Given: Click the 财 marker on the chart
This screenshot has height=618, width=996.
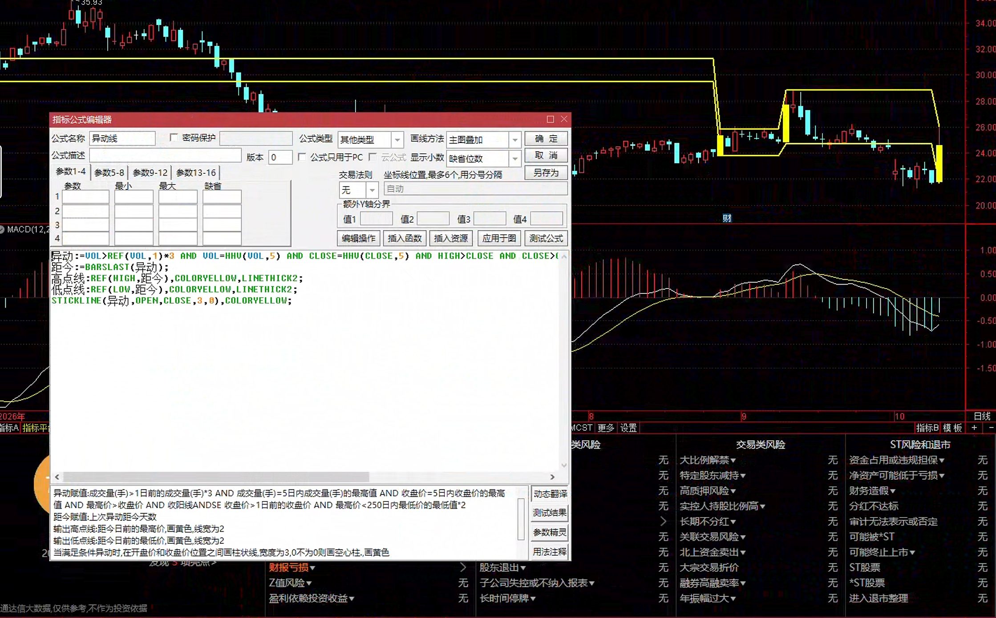Looking at the screenshot, I should point(727,218).
